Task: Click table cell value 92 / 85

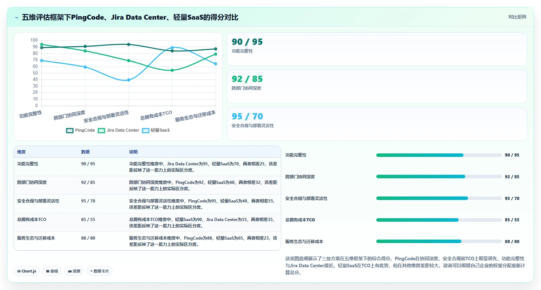Action: 88,182
